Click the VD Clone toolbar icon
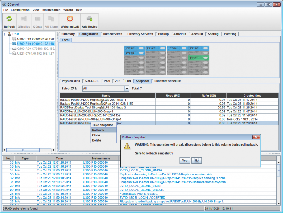Image resolution: width=283 pixels, height=213 pixels. pyautogui.click(x=51, y=19)
